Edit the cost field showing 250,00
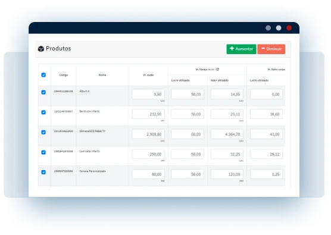Screen dimensions: 331x235 (x=148, y=154)
